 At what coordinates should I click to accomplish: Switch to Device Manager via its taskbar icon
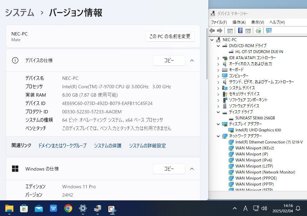click(x=98, y=208)
